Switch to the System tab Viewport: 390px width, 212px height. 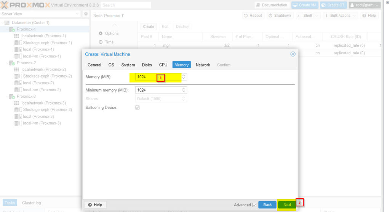128,65
